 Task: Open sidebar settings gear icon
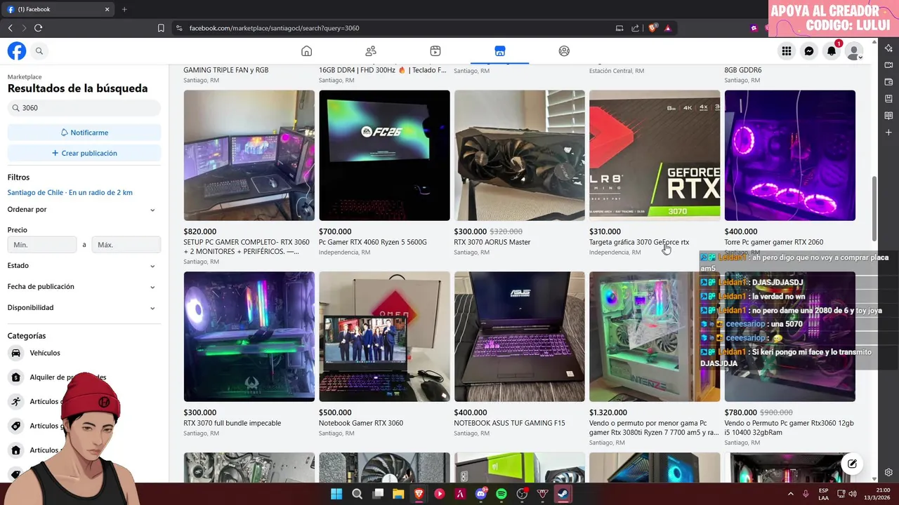(888, 472)
